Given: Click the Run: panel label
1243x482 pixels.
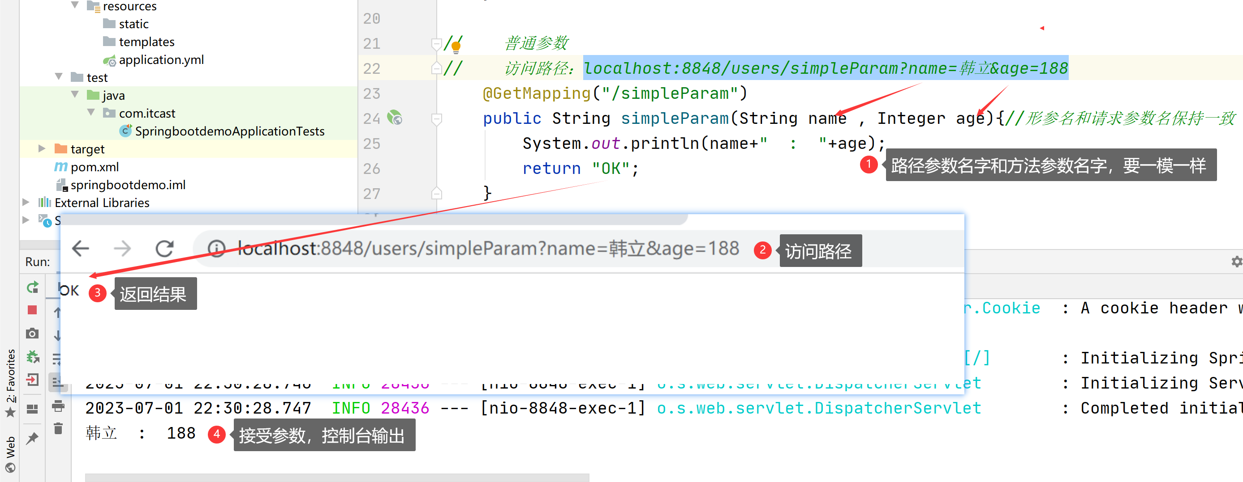Looking at the screenshot, I should pos(38,262).
